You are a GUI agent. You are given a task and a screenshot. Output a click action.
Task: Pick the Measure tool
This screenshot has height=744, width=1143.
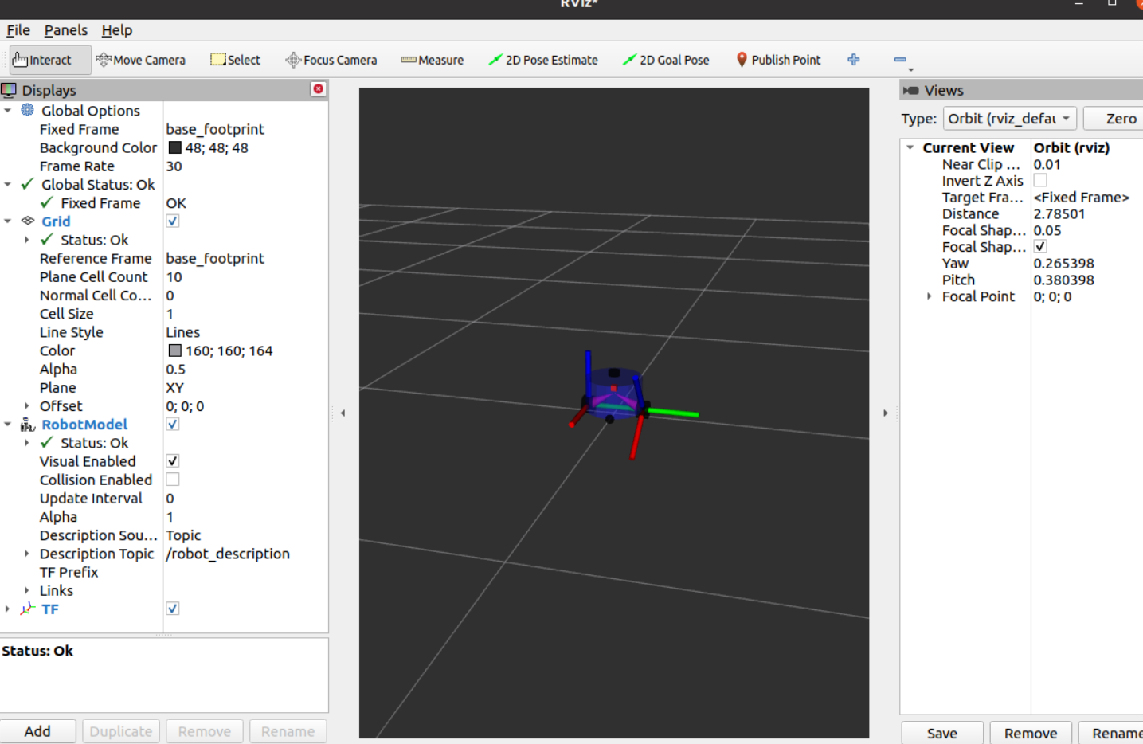point(432,60)
